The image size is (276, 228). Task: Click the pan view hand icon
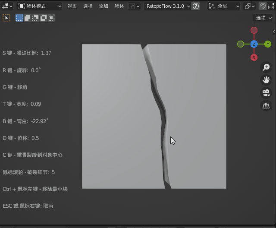(266, 80)
